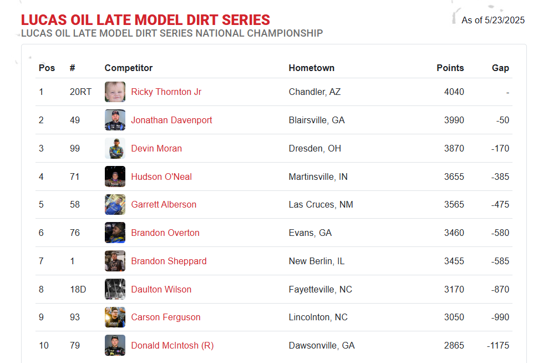
Task: Open Brandon Sheppard's thumbnail image
Action: 115,261
